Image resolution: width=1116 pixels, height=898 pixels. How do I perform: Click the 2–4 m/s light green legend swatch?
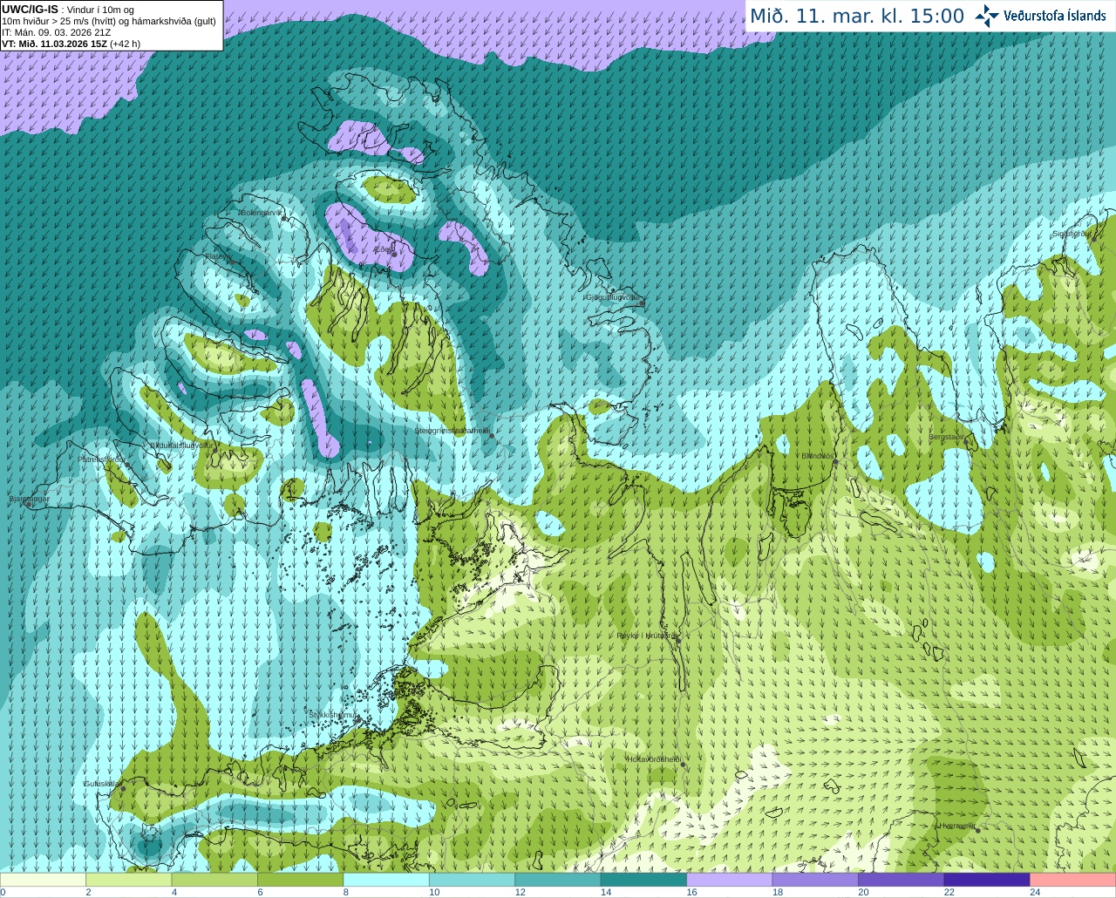129,880
